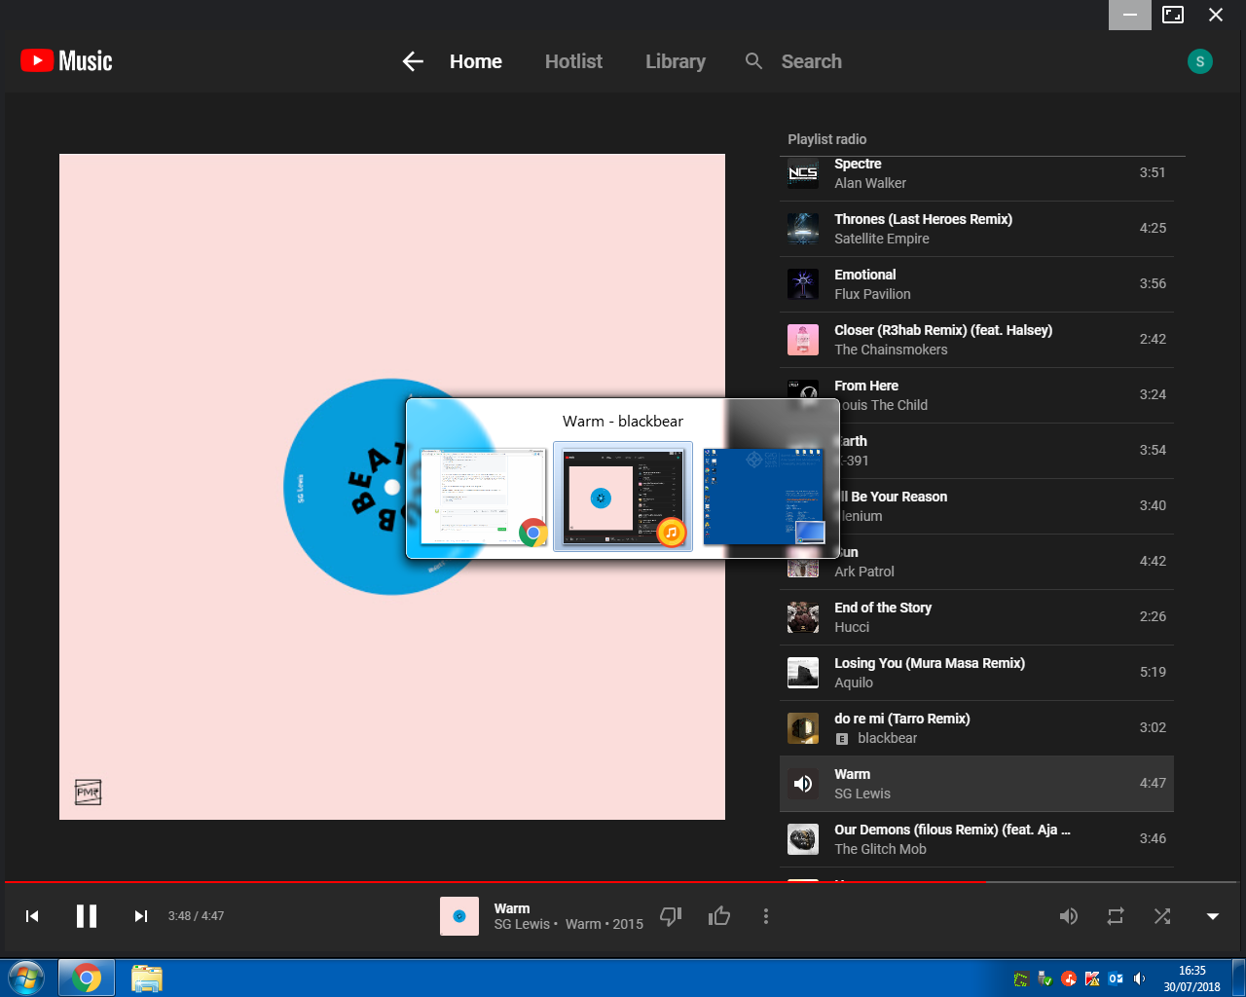Click the NCS thumbnail for Spectre

[x=803, y=173]
